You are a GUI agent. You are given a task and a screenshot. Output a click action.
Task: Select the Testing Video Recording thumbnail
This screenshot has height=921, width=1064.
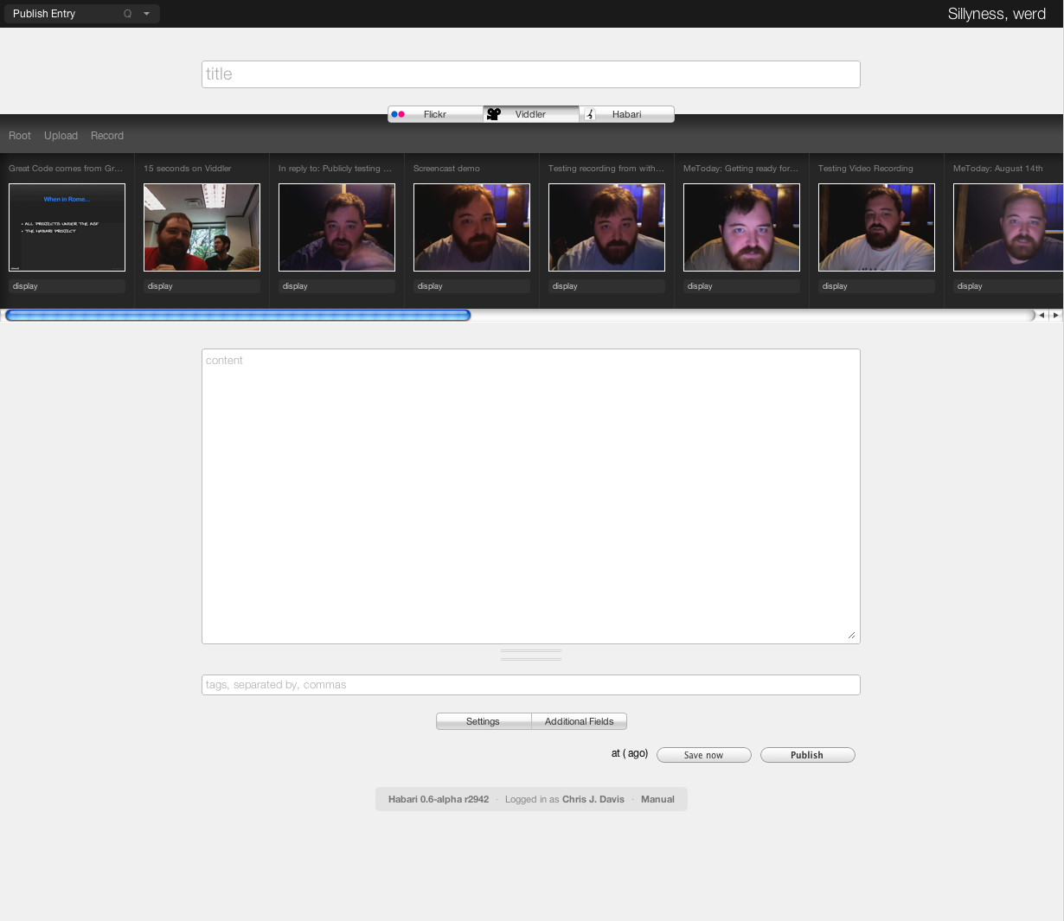click(x=876, y=227)
